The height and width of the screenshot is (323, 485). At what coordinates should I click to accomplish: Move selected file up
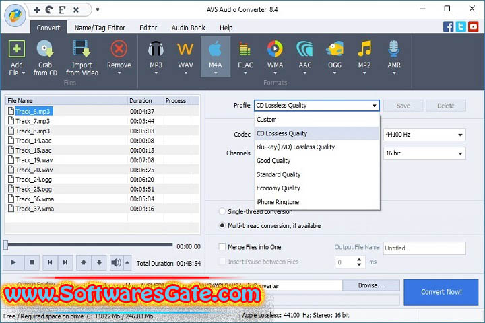84,262
